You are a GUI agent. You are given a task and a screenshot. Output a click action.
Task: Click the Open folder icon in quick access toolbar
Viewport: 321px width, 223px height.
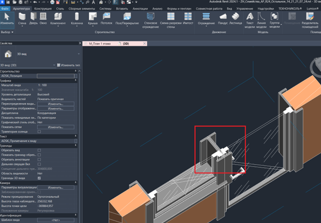click(14, 2)
